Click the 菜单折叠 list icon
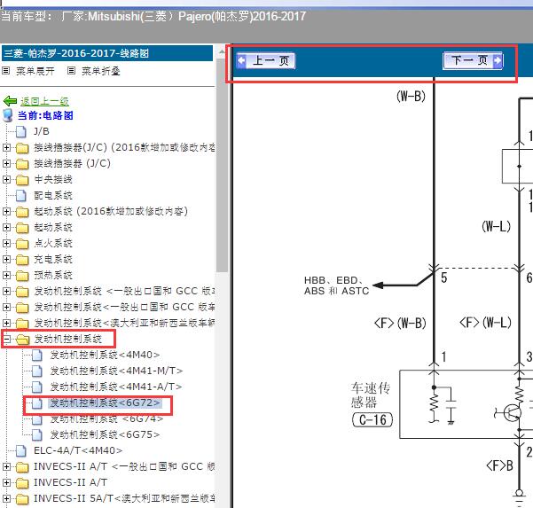This screenshot has width=533, height=508. point(71,71)
